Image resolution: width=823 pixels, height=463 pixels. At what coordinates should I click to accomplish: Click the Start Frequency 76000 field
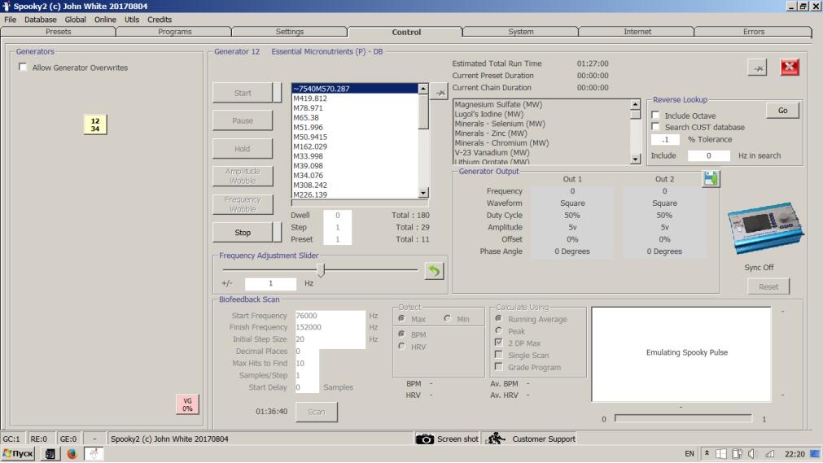(331, 316)
